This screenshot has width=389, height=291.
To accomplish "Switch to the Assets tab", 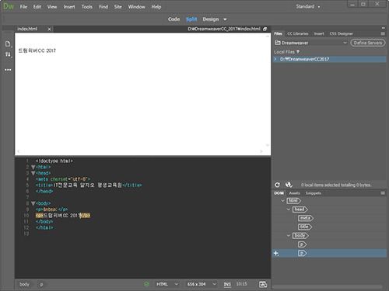I will pyautogui.click(x=294, y=193).
